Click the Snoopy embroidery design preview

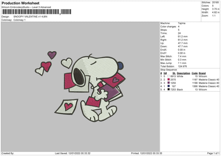80,86
